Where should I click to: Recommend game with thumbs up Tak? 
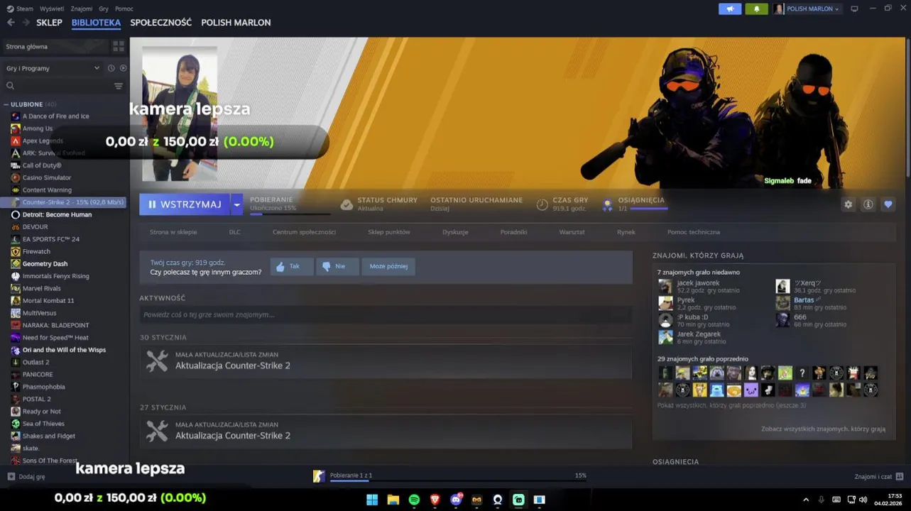tap(291, 266)
